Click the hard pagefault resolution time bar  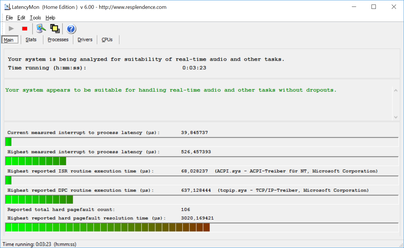pos(202,227)
